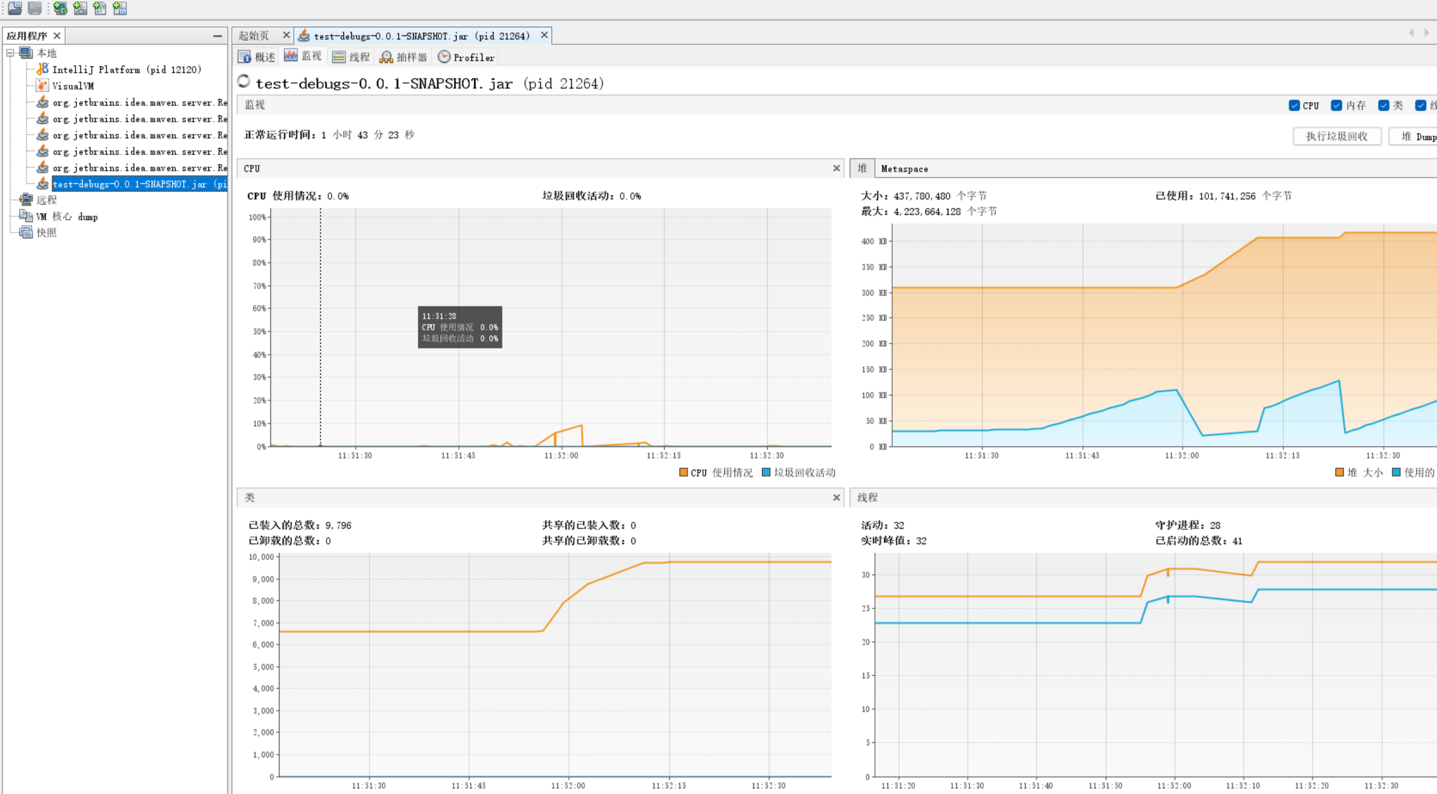
Task: Click the Profiler stopwatch icon
Action: click(444, 57)
